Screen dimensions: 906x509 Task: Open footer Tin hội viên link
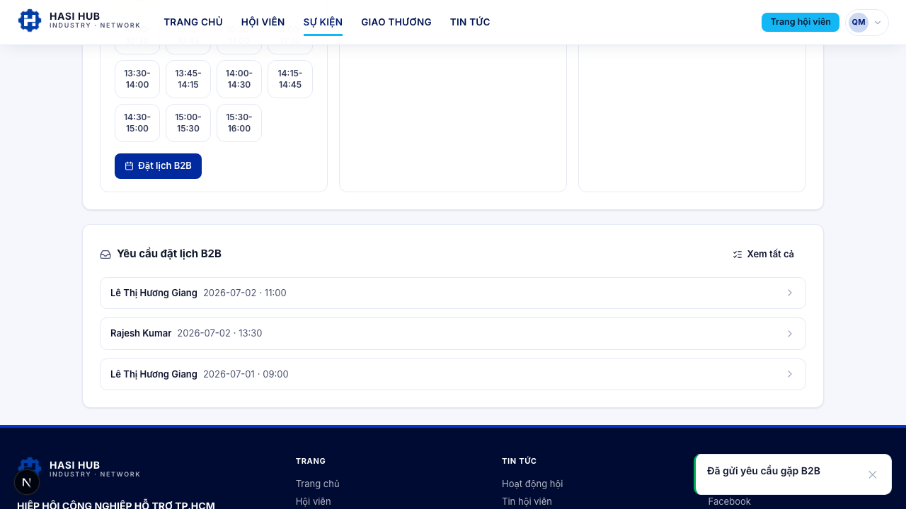[527, 501]
